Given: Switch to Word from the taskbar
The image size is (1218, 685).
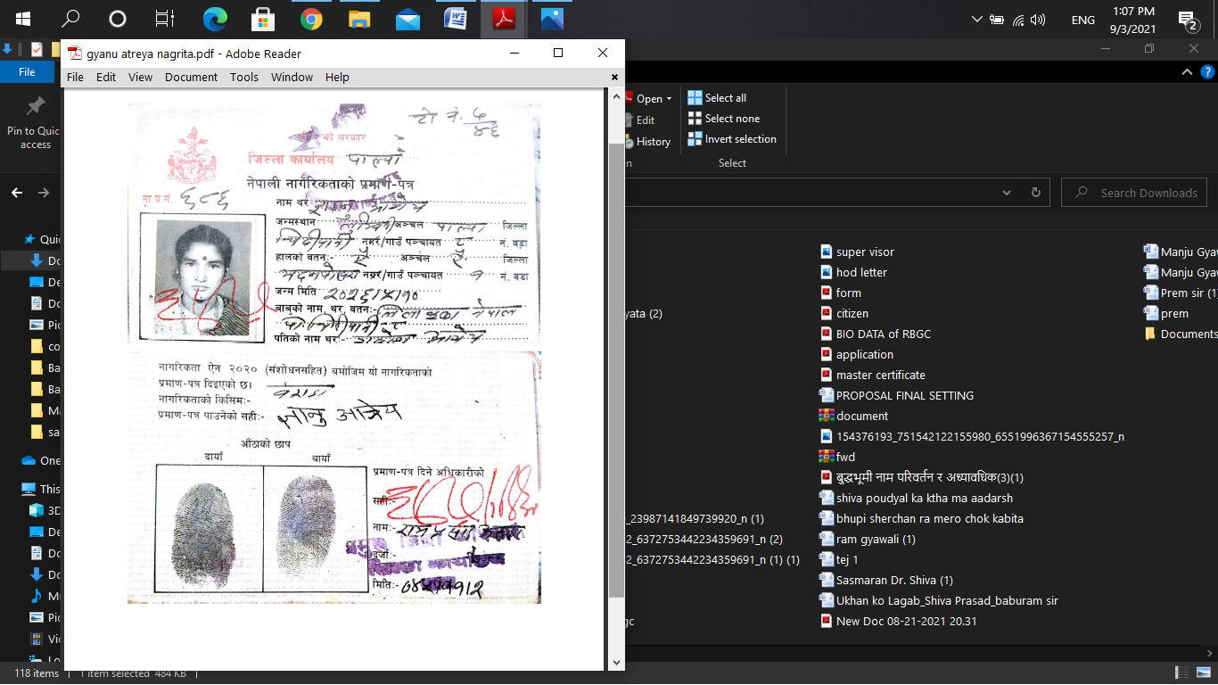Looking at the screenshot, I should (456, 19).
